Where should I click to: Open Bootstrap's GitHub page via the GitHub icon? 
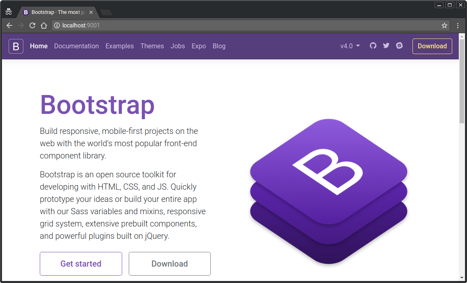tap(373, 46)
